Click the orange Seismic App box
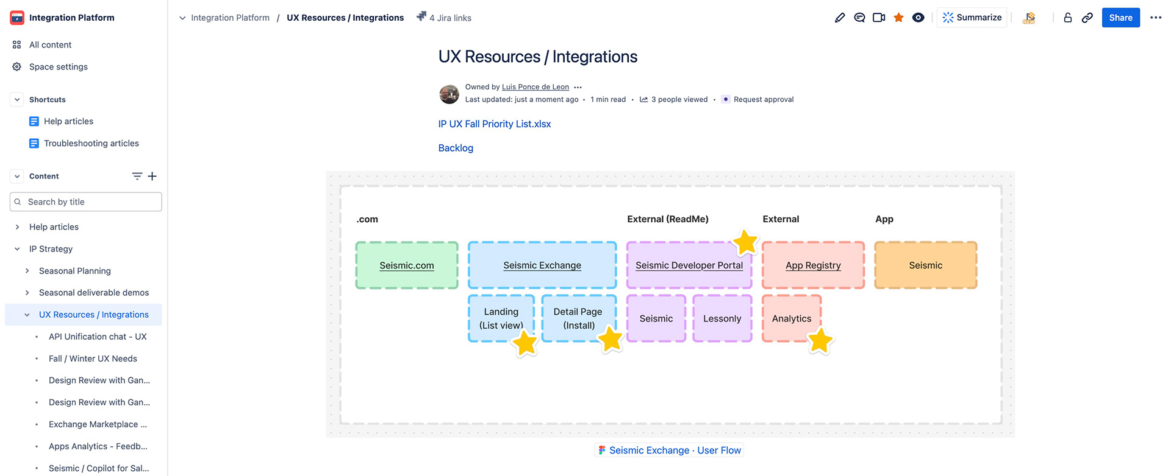This screenshot has width=1171, height=476. click(925, 265)
